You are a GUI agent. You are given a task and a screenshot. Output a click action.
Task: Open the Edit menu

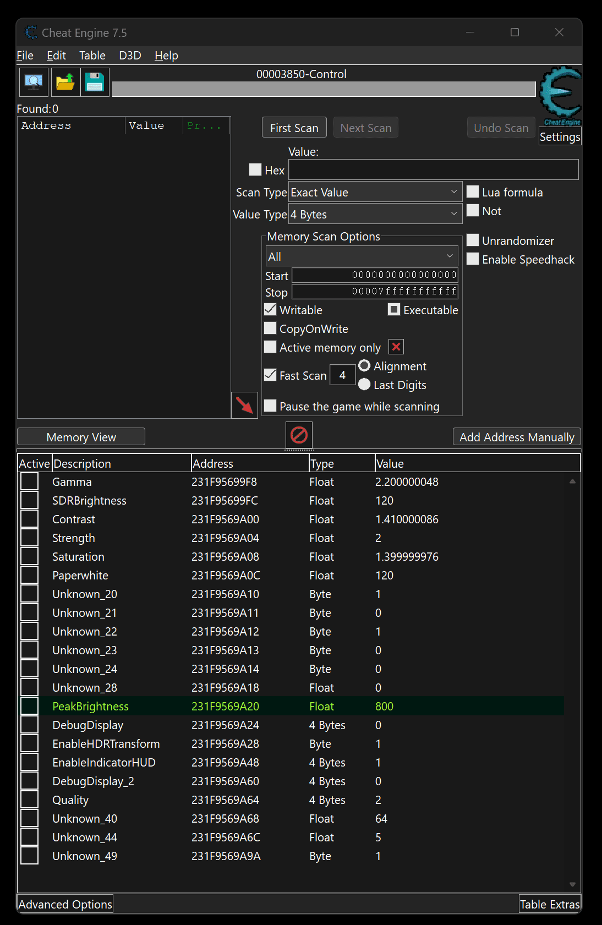[x=56, y=56]
